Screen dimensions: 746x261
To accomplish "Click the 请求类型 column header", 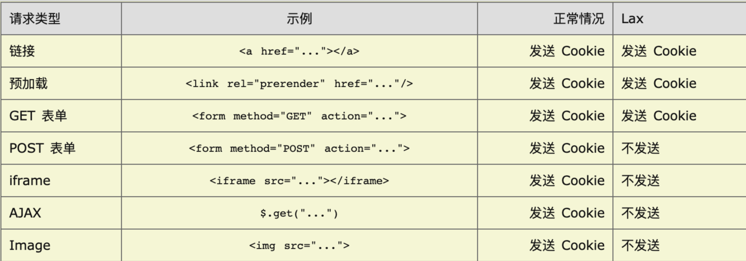I will (x=35, y=19).
